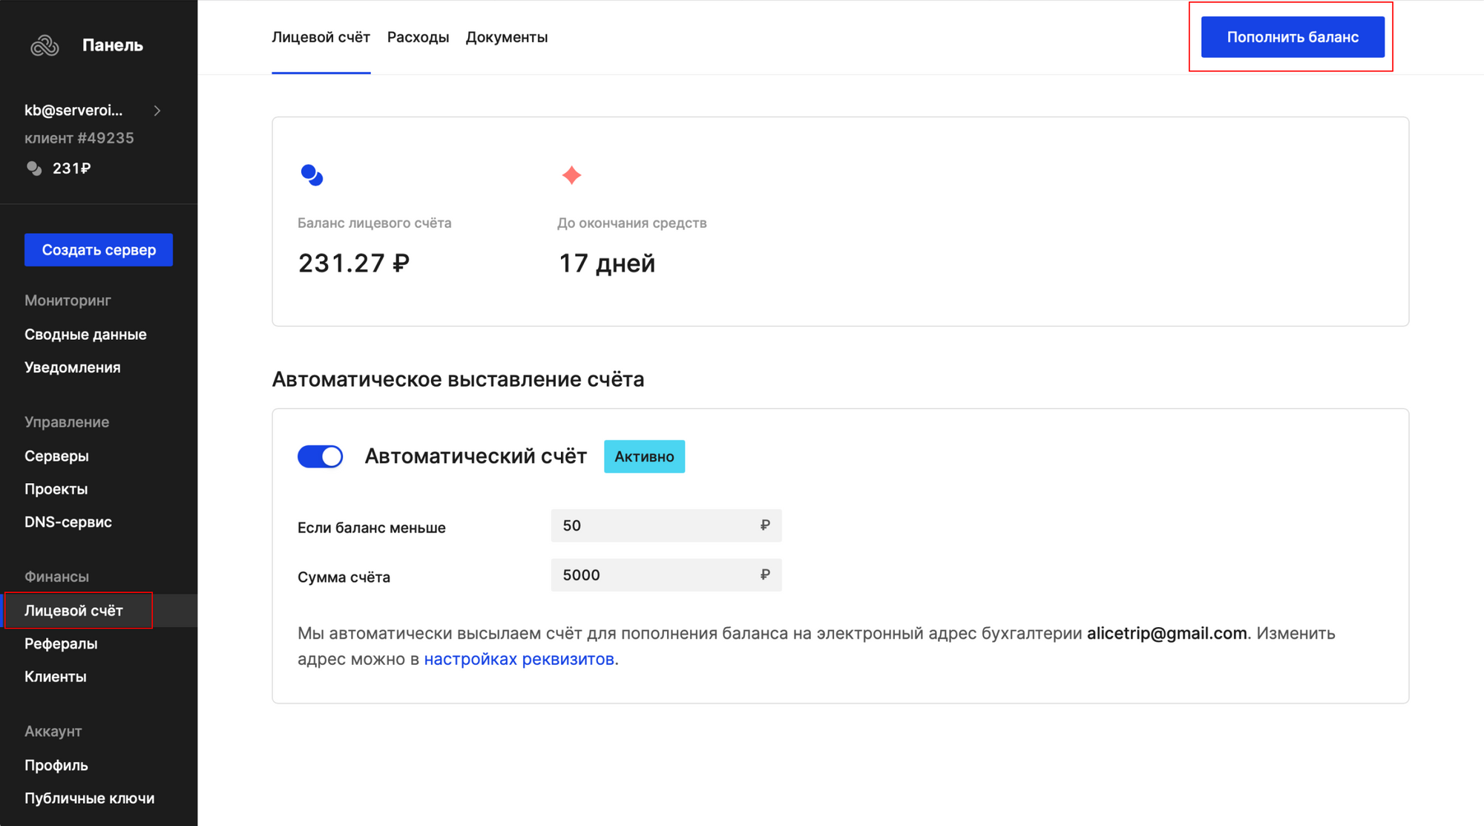Focus the Сумма счёта input field
The height and width of the screenshot is (826, 1484).
(653, 575)
